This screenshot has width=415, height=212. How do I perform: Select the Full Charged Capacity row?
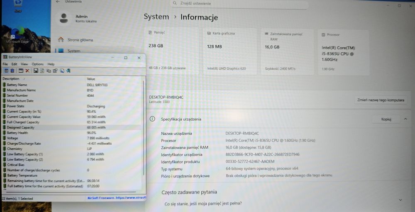pyautogui.click(x=71, y=122)
